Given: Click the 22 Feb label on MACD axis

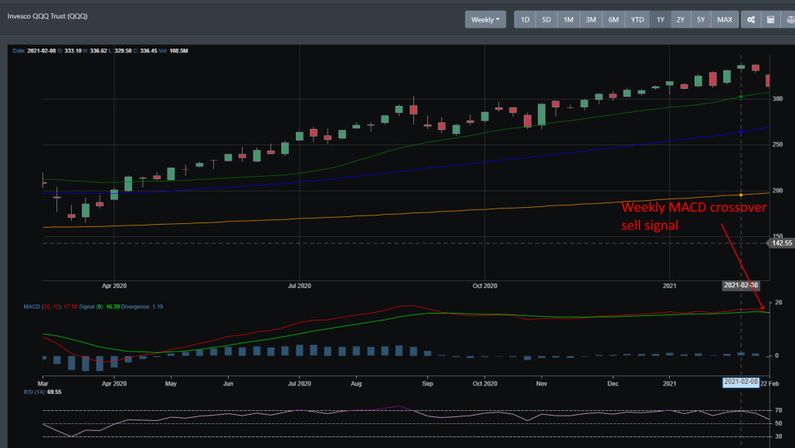Looking at the screenshot, I should click(770, 384).
